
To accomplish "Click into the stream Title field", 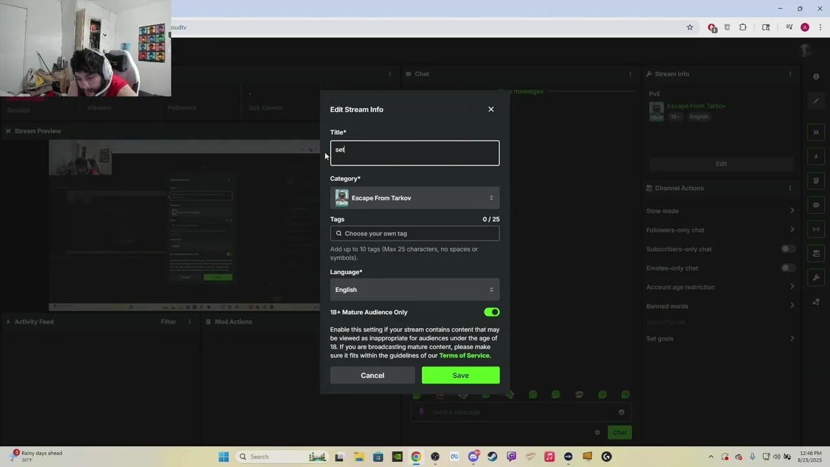I will [414, 153].
